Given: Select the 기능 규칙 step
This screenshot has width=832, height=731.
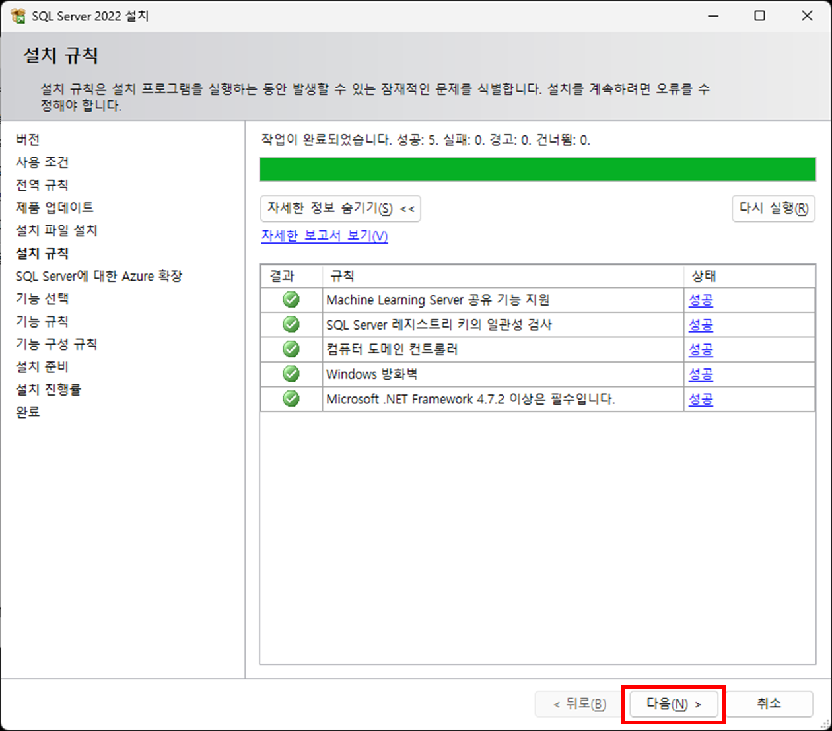Looking at the screenshot, I should point(42,321).
